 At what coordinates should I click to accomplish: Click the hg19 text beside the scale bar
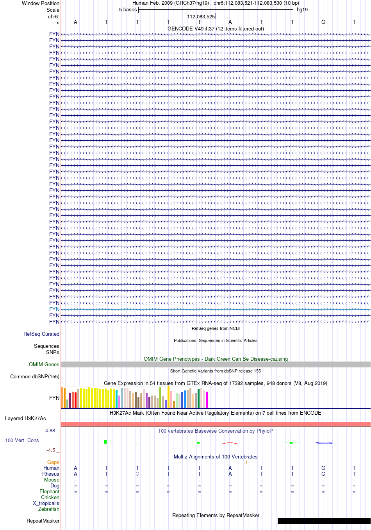[x=302, y=10]
